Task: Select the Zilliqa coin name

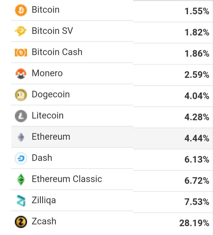Action: (x=44, y=200)
